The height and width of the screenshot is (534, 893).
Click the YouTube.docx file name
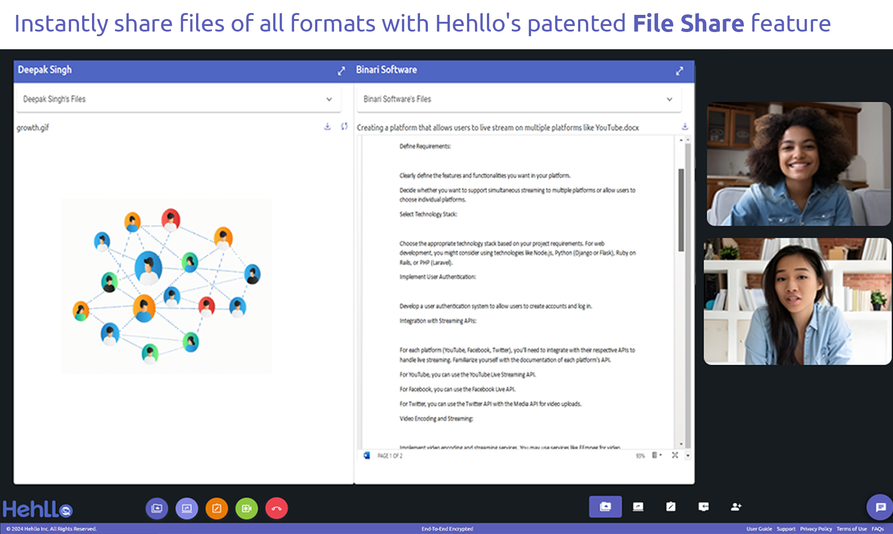click(x=498, y=128)
